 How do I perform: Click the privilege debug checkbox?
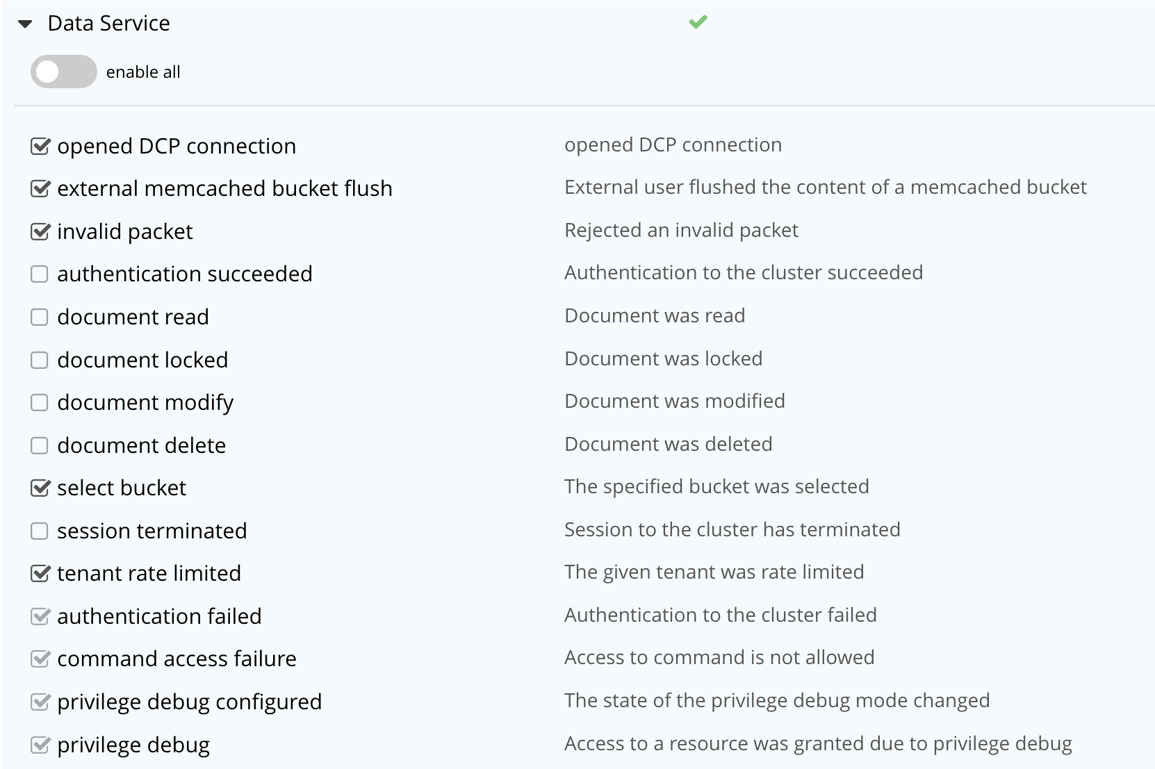[x=40, y=745]
